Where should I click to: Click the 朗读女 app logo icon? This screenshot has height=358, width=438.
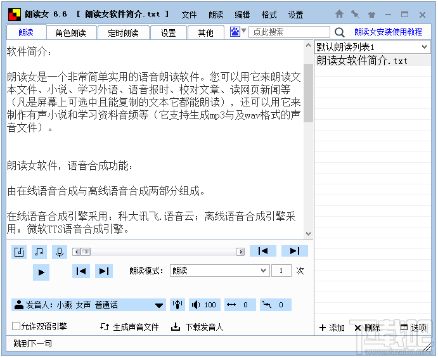tap(15, 15)
